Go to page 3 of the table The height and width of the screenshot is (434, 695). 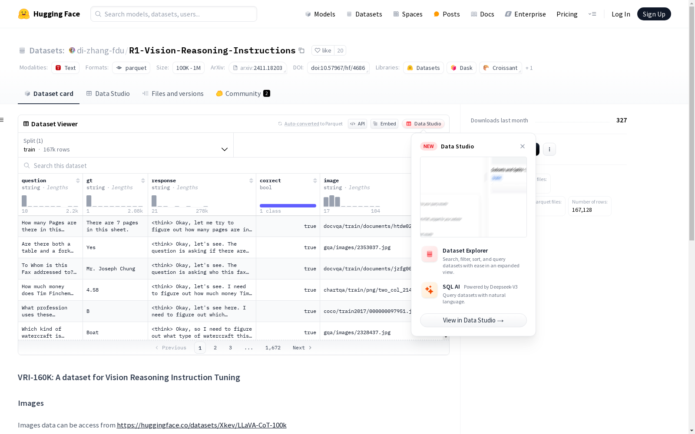click(x=230, y=348)
